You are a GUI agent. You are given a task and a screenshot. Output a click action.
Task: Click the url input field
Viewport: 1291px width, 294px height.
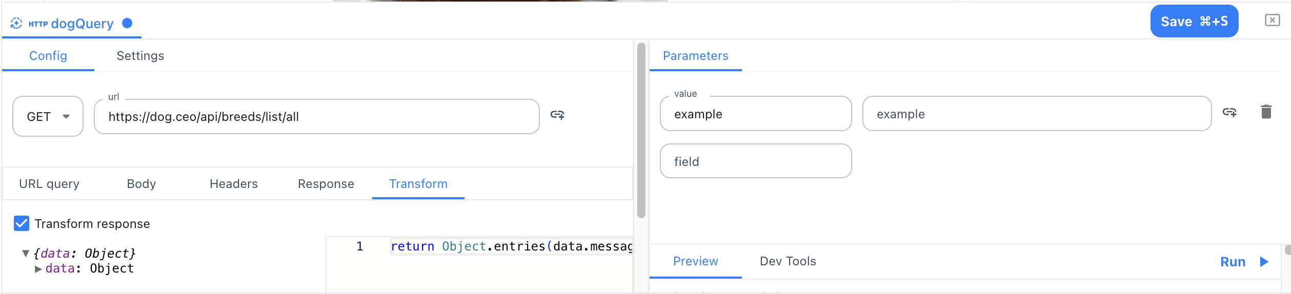click(316, 117)
